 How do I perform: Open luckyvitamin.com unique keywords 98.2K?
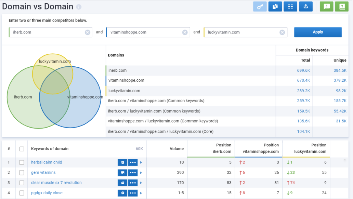(341, 91)
